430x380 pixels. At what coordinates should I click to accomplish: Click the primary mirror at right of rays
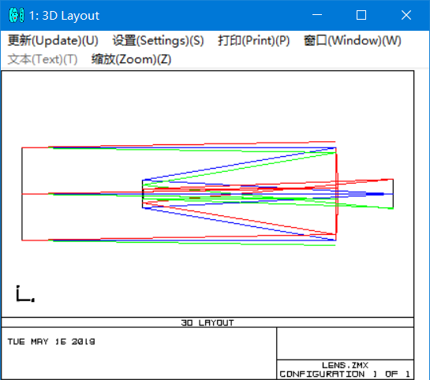pos(336,194)
